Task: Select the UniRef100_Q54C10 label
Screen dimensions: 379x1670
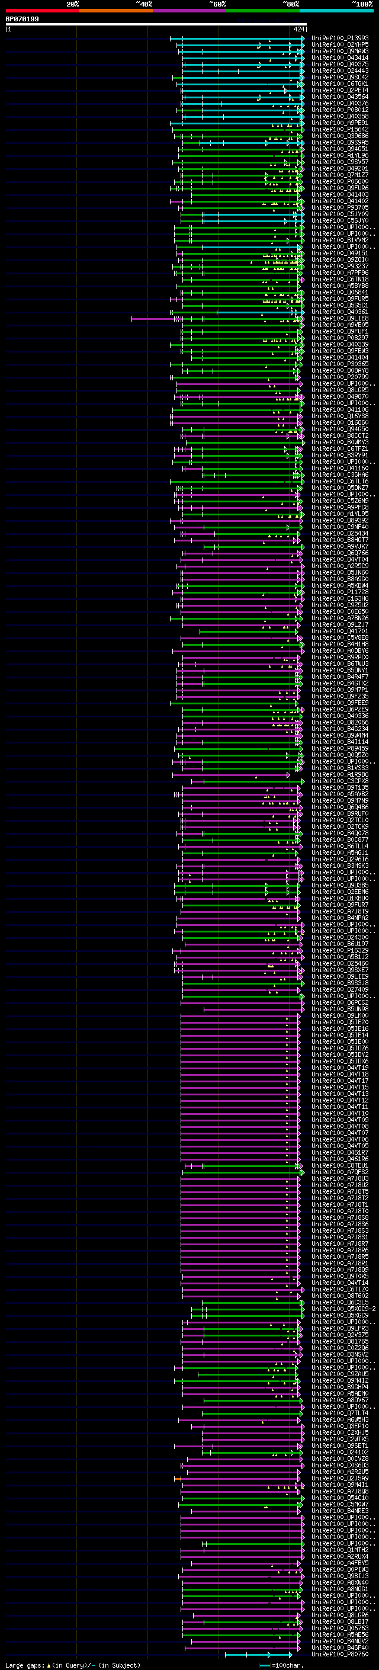Action: (339, 1498)
